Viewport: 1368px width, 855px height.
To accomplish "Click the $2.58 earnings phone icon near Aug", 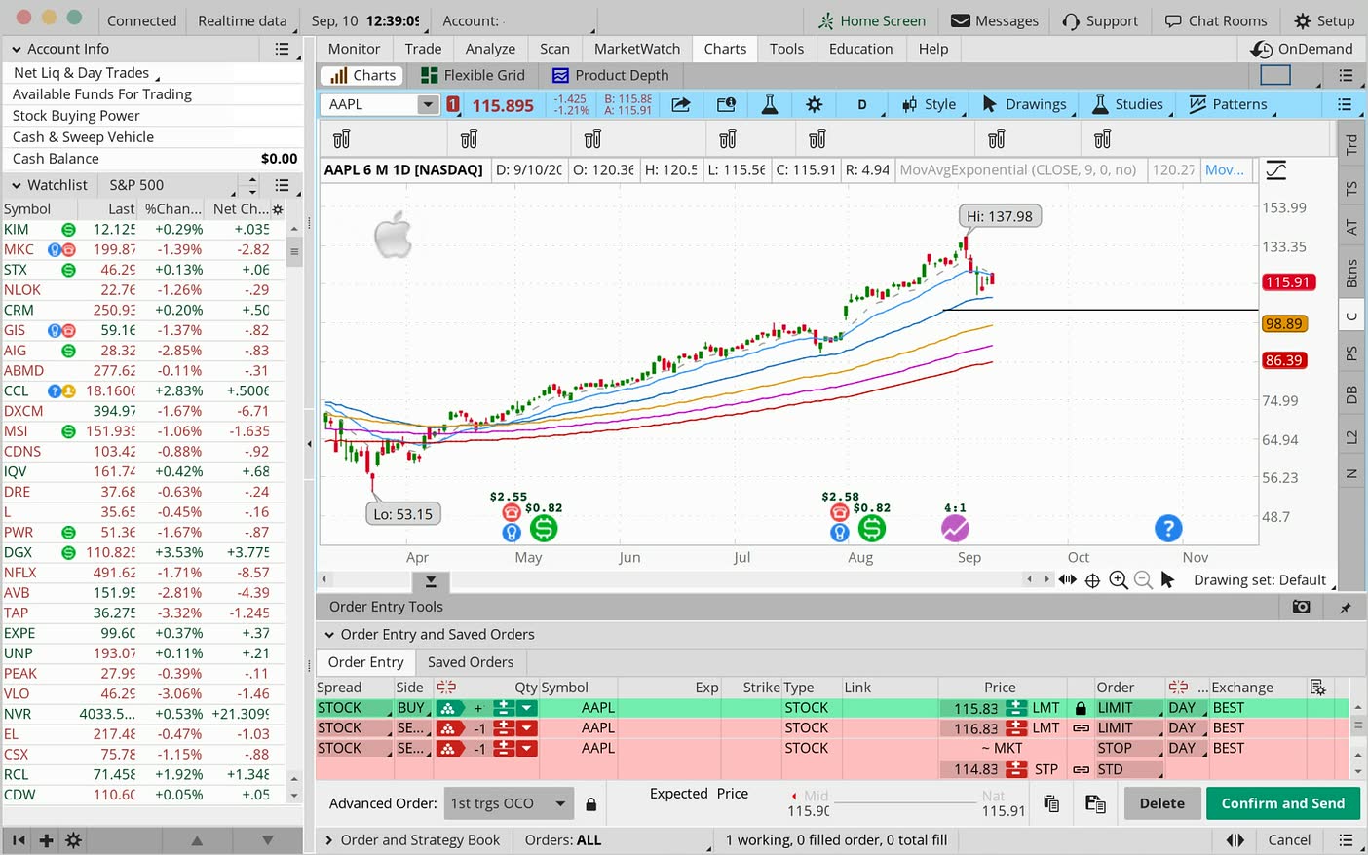I will (839, 512).
